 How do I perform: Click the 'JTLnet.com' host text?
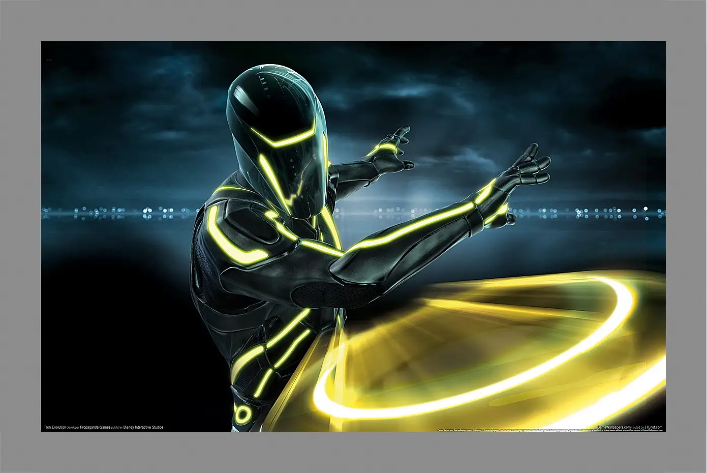[x=653, y=428]
